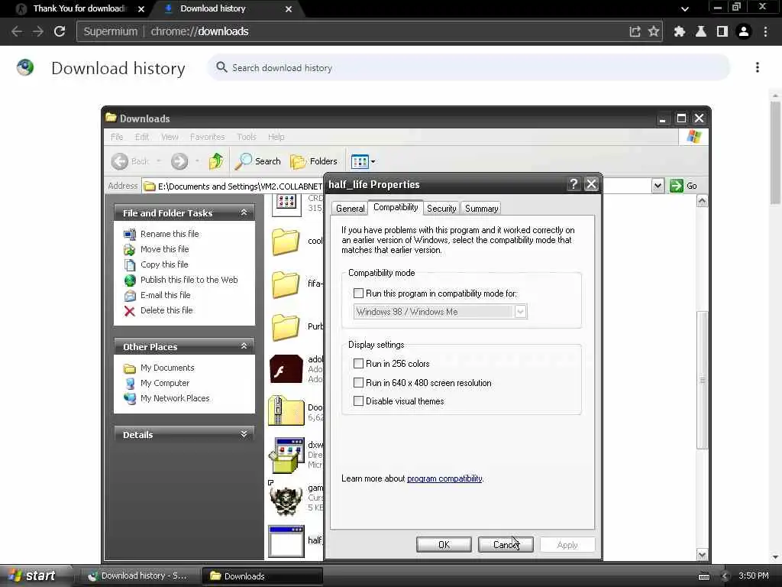The width and height of the screenshot is (782, 587).
Task: Open the Forward button history dropdown arrow
Action: 198,161
